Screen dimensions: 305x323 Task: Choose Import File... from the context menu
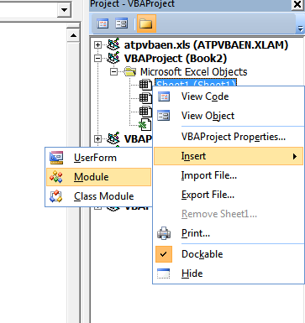pos(229,175)
